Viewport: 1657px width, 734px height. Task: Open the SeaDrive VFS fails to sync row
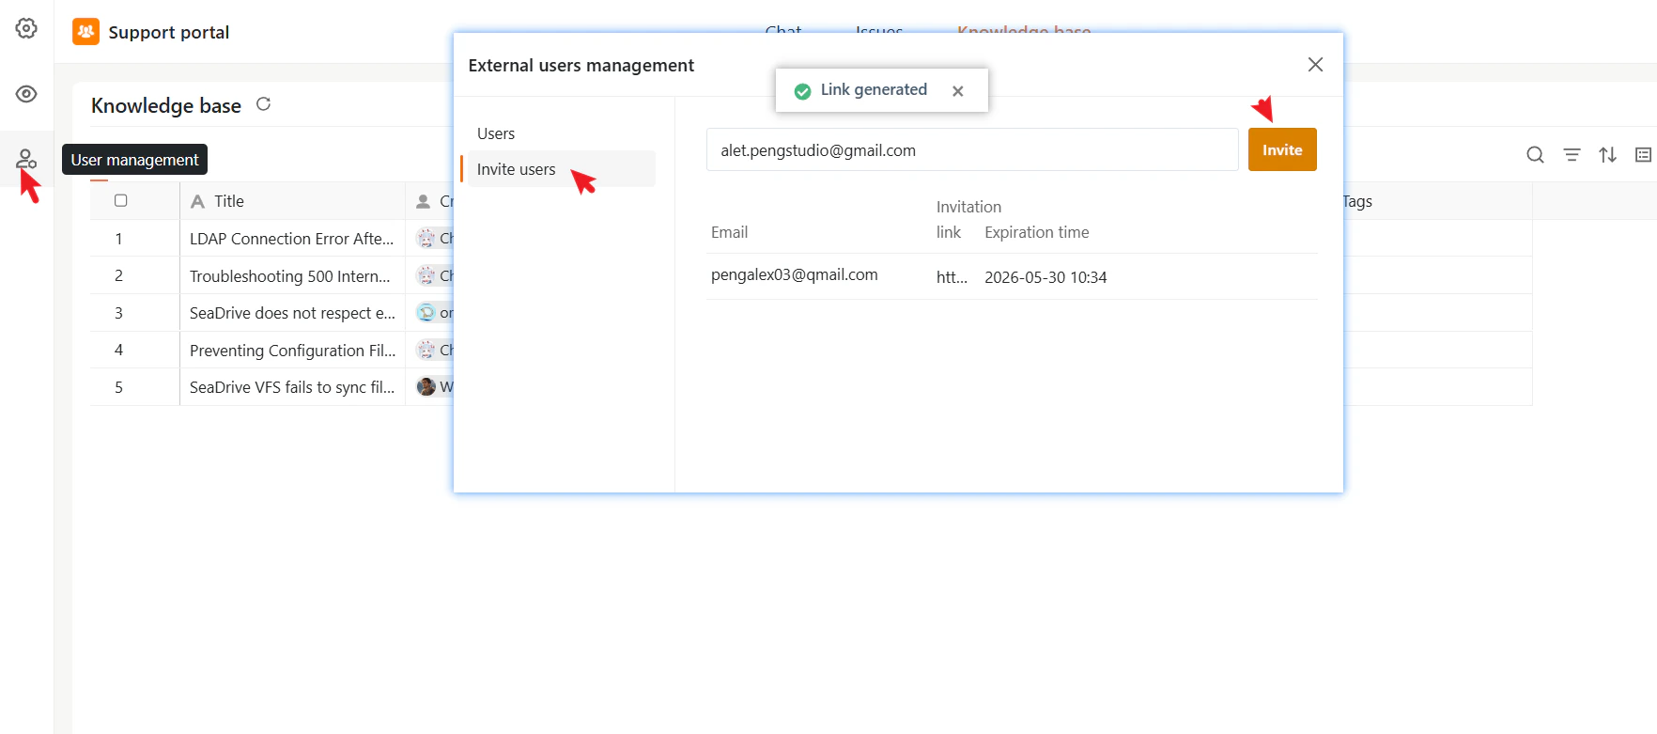coord(292,387)
